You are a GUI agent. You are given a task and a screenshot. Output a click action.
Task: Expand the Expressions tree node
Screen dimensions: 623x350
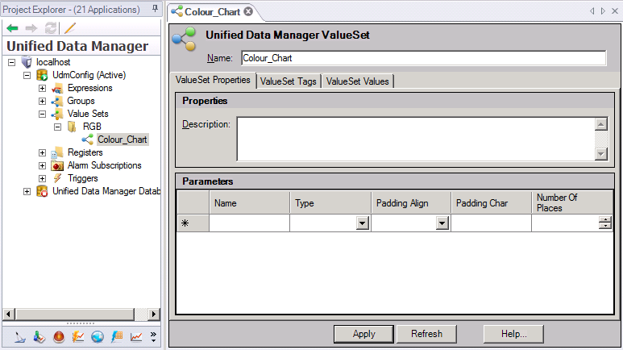(x=42, y=88)
